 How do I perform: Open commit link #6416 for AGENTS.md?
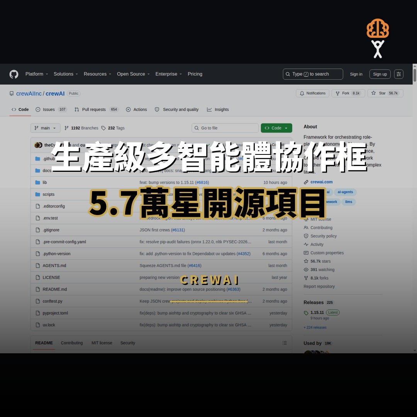[x=194, y=266]
